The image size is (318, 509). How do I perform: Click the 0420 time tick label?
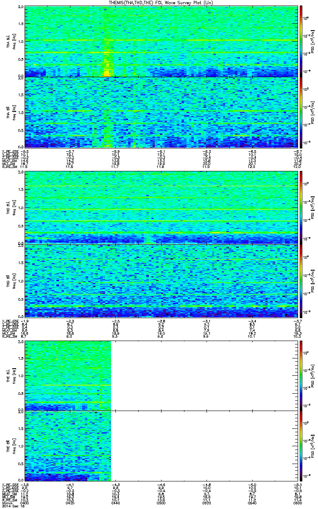tap(70, 503)
